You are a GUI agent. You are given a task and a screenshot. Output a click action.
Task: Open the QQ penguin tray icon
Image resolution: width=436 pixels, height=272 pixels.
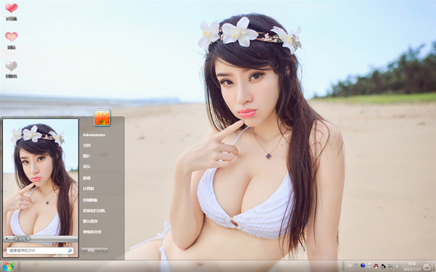click(376, 266)
